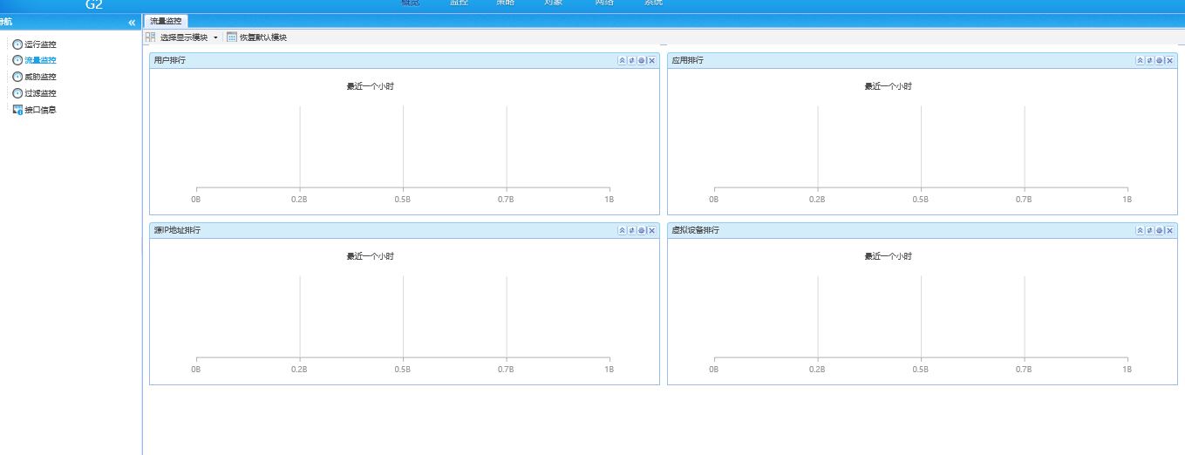
Task: Click the G2 logo text in header
Action: 94,4
